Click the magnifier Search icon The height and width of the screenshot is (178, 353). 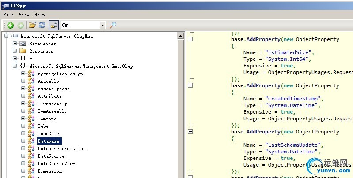pyautogui.click(x=113, y=25)
